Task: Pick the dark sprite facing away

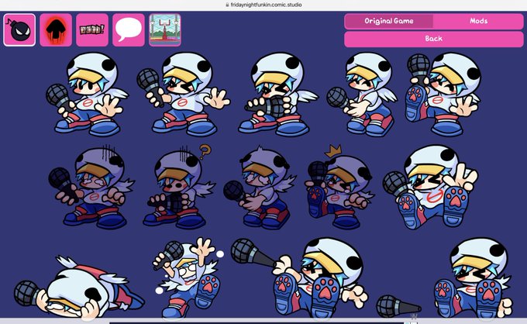Action: (260, 188)
